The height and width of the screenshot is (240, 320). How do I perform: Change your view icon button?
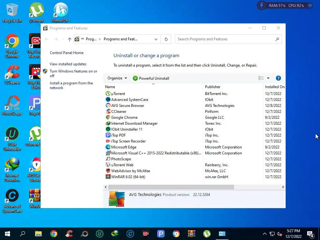261,78
